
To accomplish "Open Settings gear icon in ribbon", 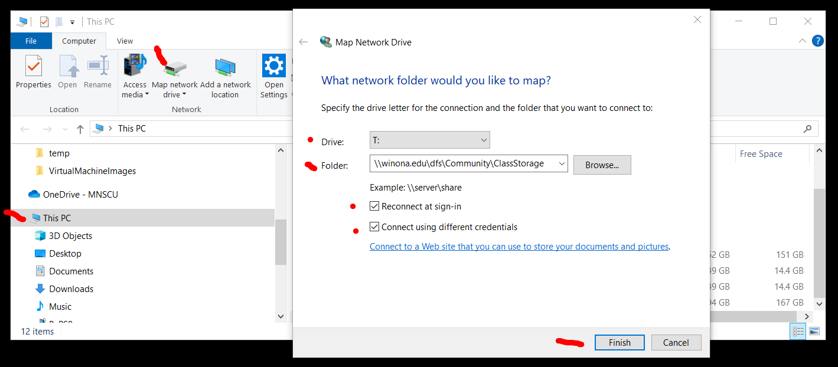I will (x=274, y=65).
